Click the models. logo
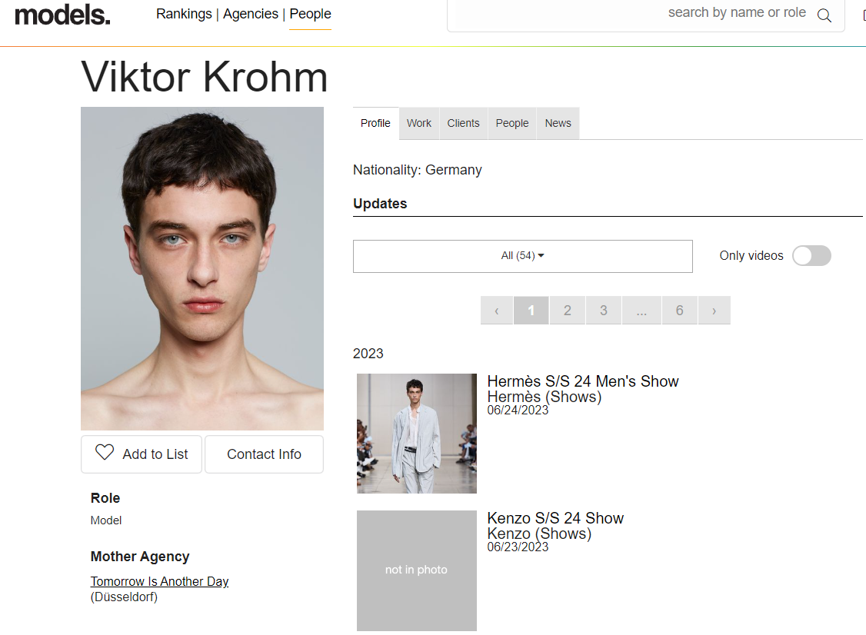This screenshot has width=866, height=635. click(x=62, y=15)
